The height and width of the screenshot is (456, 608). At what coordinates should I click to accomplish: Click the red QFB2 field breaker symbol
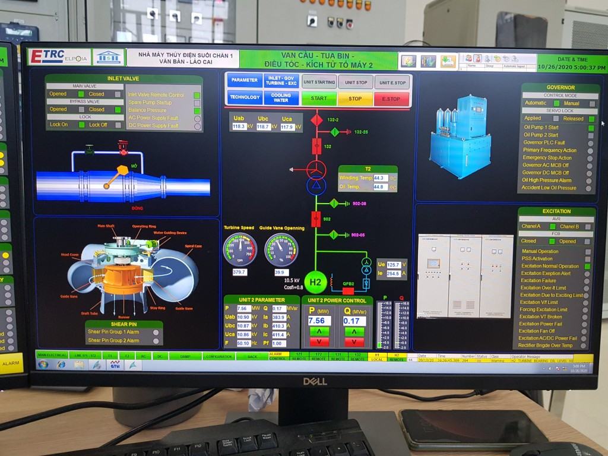coord(348,290)
